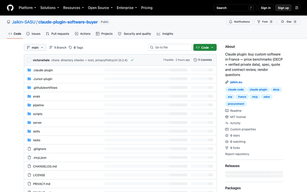Open the PRIVACY.md file
The image size is (307, 192).
[41, 184]
